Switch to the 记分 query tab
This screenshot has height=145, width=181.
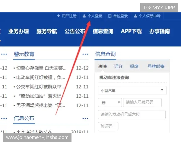(118, 66)
